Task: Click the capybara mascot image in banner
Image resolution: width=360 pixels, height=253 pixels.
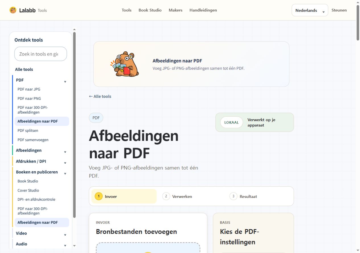Action: 125,64
